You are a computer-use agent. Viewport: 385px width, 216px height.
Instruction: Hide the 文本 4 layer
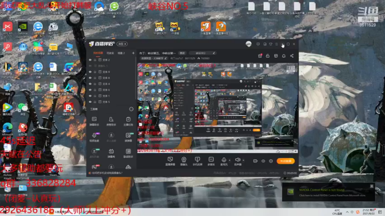click(x=90, y=84)
